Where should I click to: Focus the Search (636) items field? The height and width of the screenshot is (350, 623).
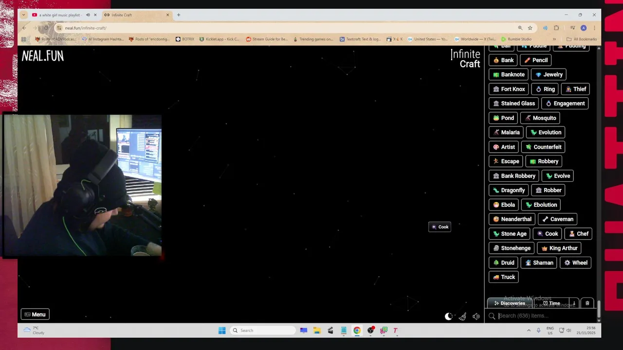[540, 316]
